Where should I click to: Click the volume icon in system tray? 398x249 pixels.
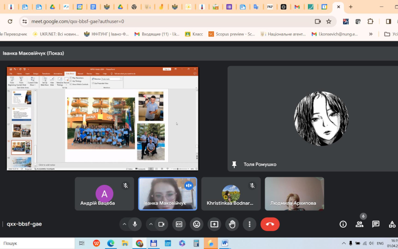[x=371, y=243]
